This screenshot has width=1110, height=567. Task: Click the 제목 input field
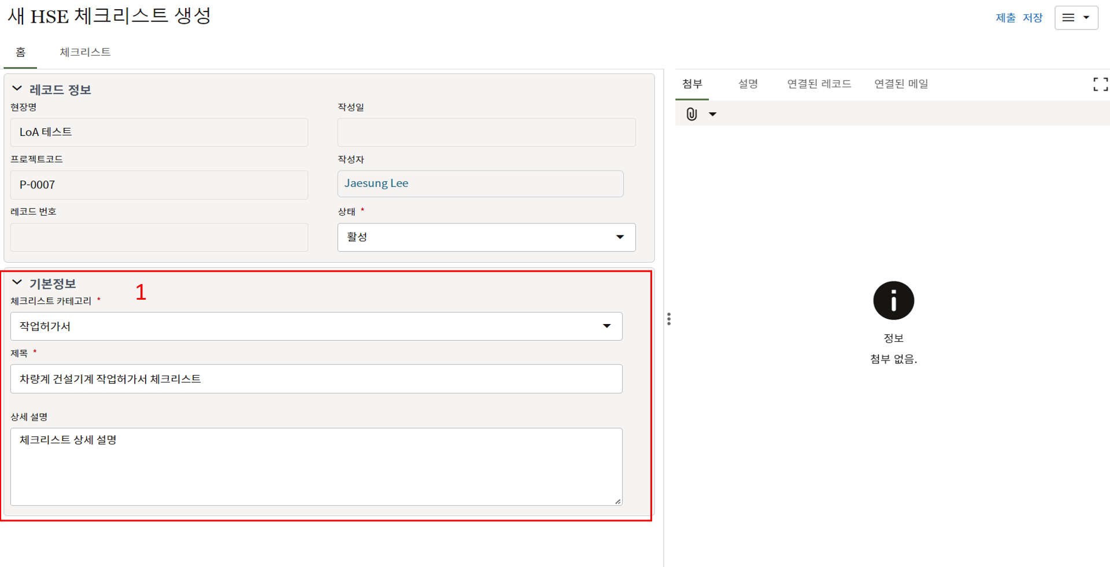pyautogui.click(x=316, y=379)
